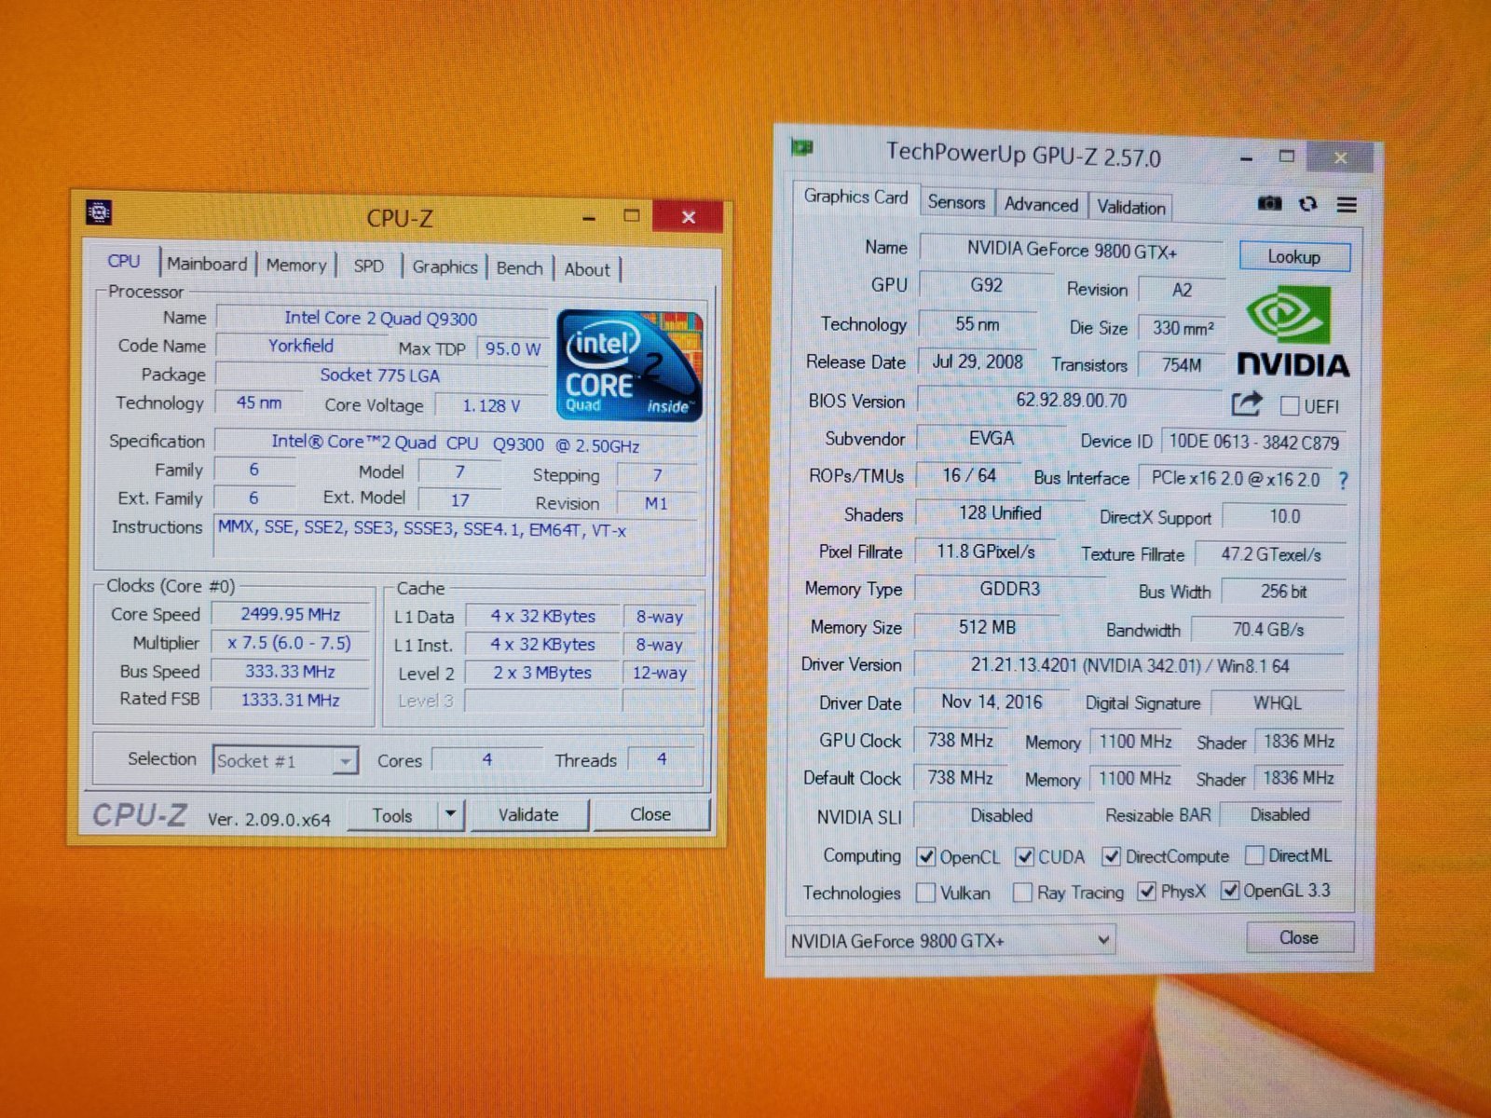The width and height of the screenshot is (1491, 1118).
Task: Open the About tab in CPU-Z
Action: [587, 270]
